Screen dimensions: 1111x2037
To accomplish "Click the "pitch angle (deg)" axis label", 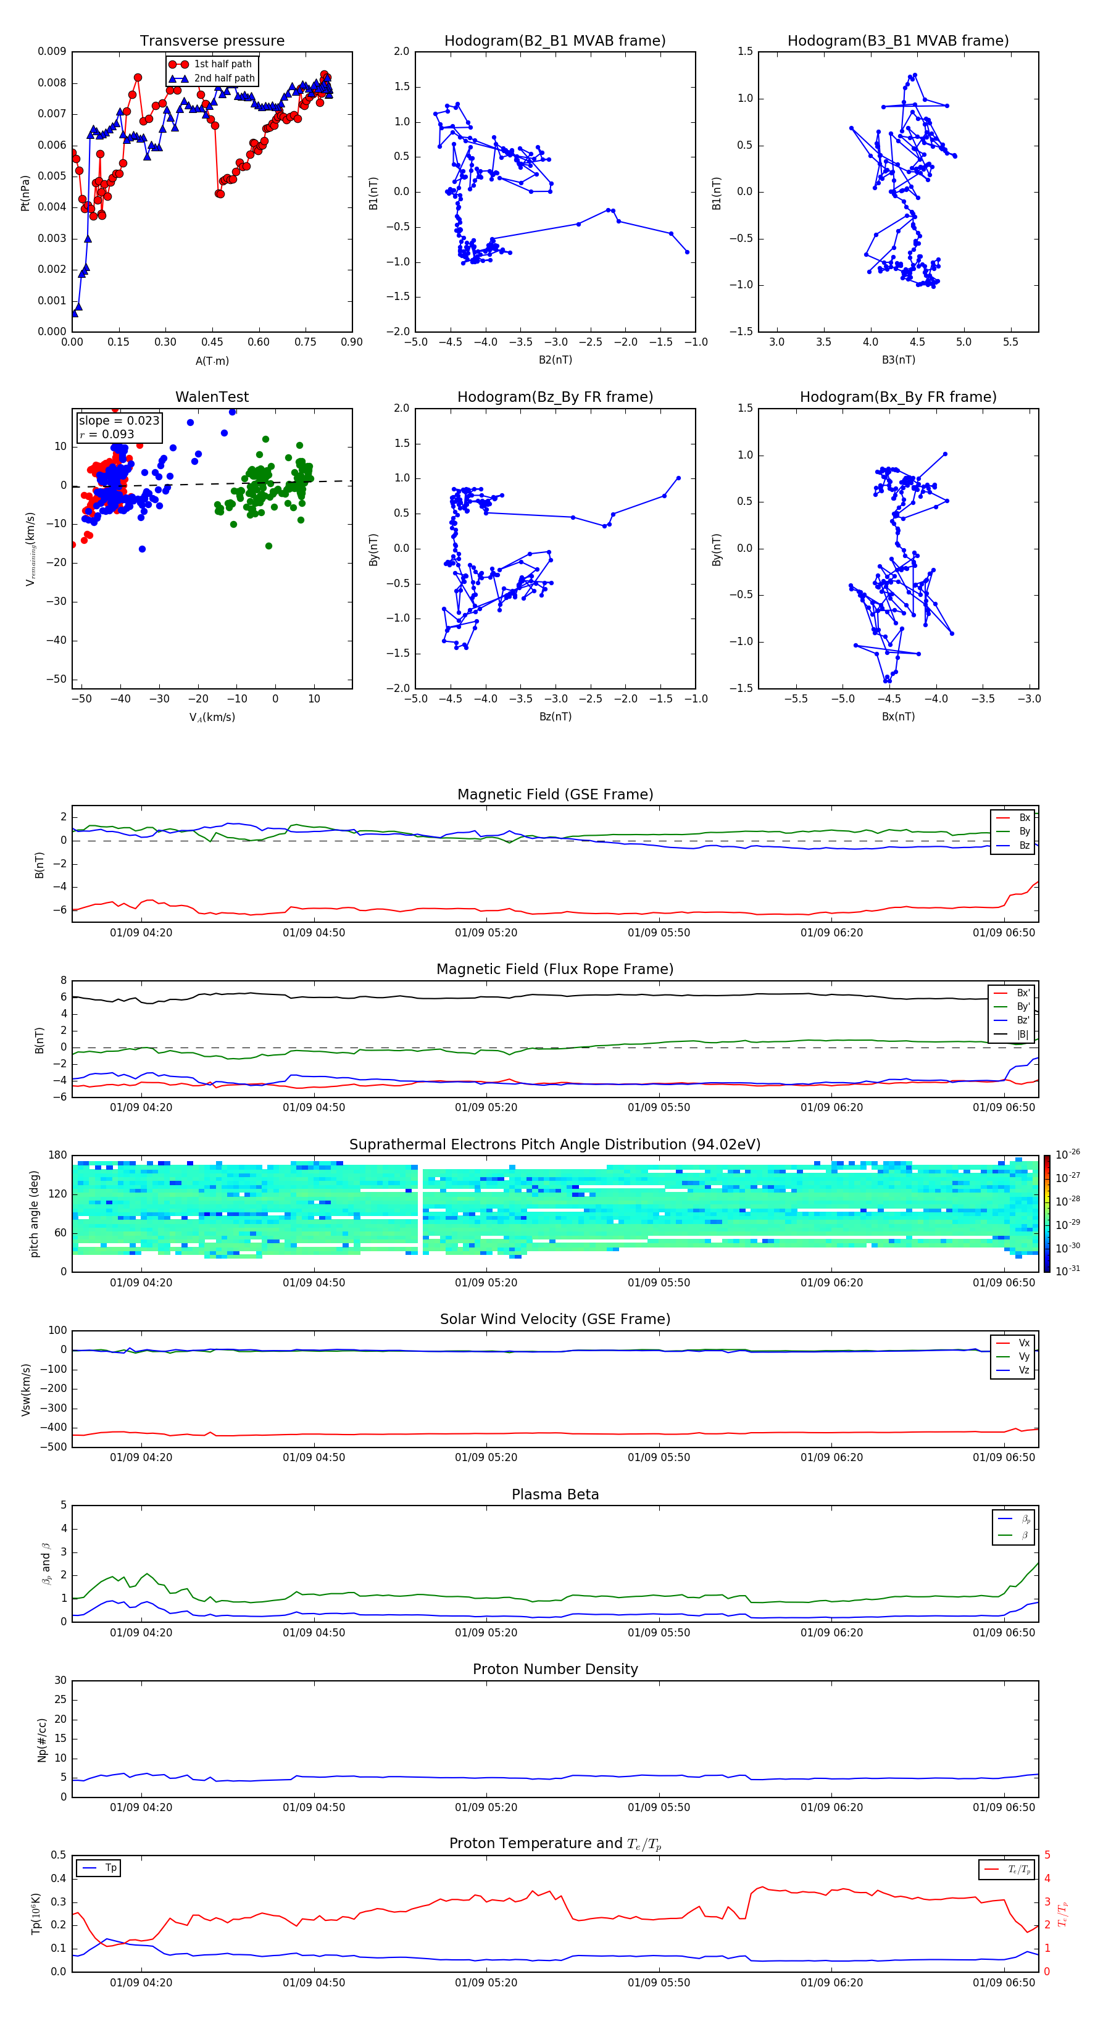I will click(x=34, y=1214).
